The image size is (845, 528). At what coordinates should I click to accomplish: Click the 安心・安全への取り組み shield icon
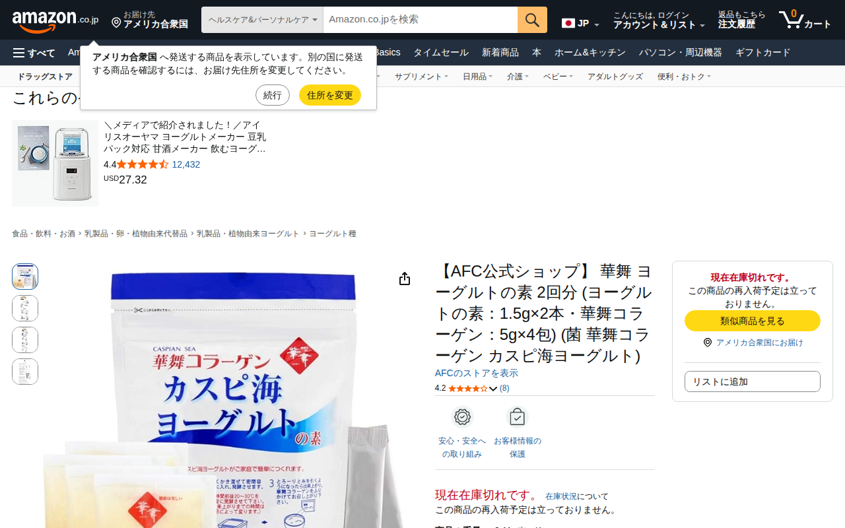pos(462,417)
